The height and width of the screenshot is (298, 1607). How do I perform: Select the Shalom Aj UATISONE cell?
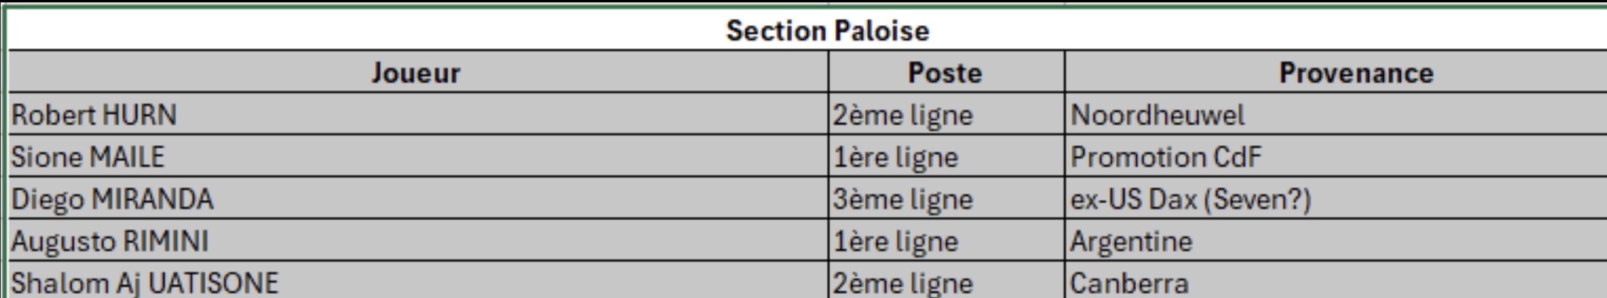[x=418, y=280]
